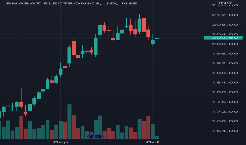Click the BHARAT ELECTRONICS, 1D, NSE title

[72, 3]
